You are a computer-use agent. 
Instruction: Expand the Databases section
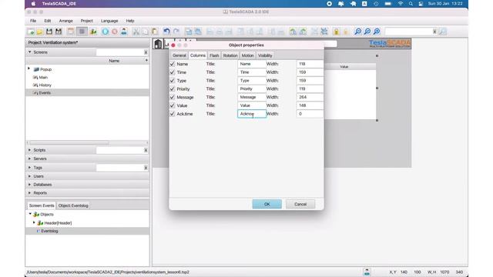tap(30, 185)
